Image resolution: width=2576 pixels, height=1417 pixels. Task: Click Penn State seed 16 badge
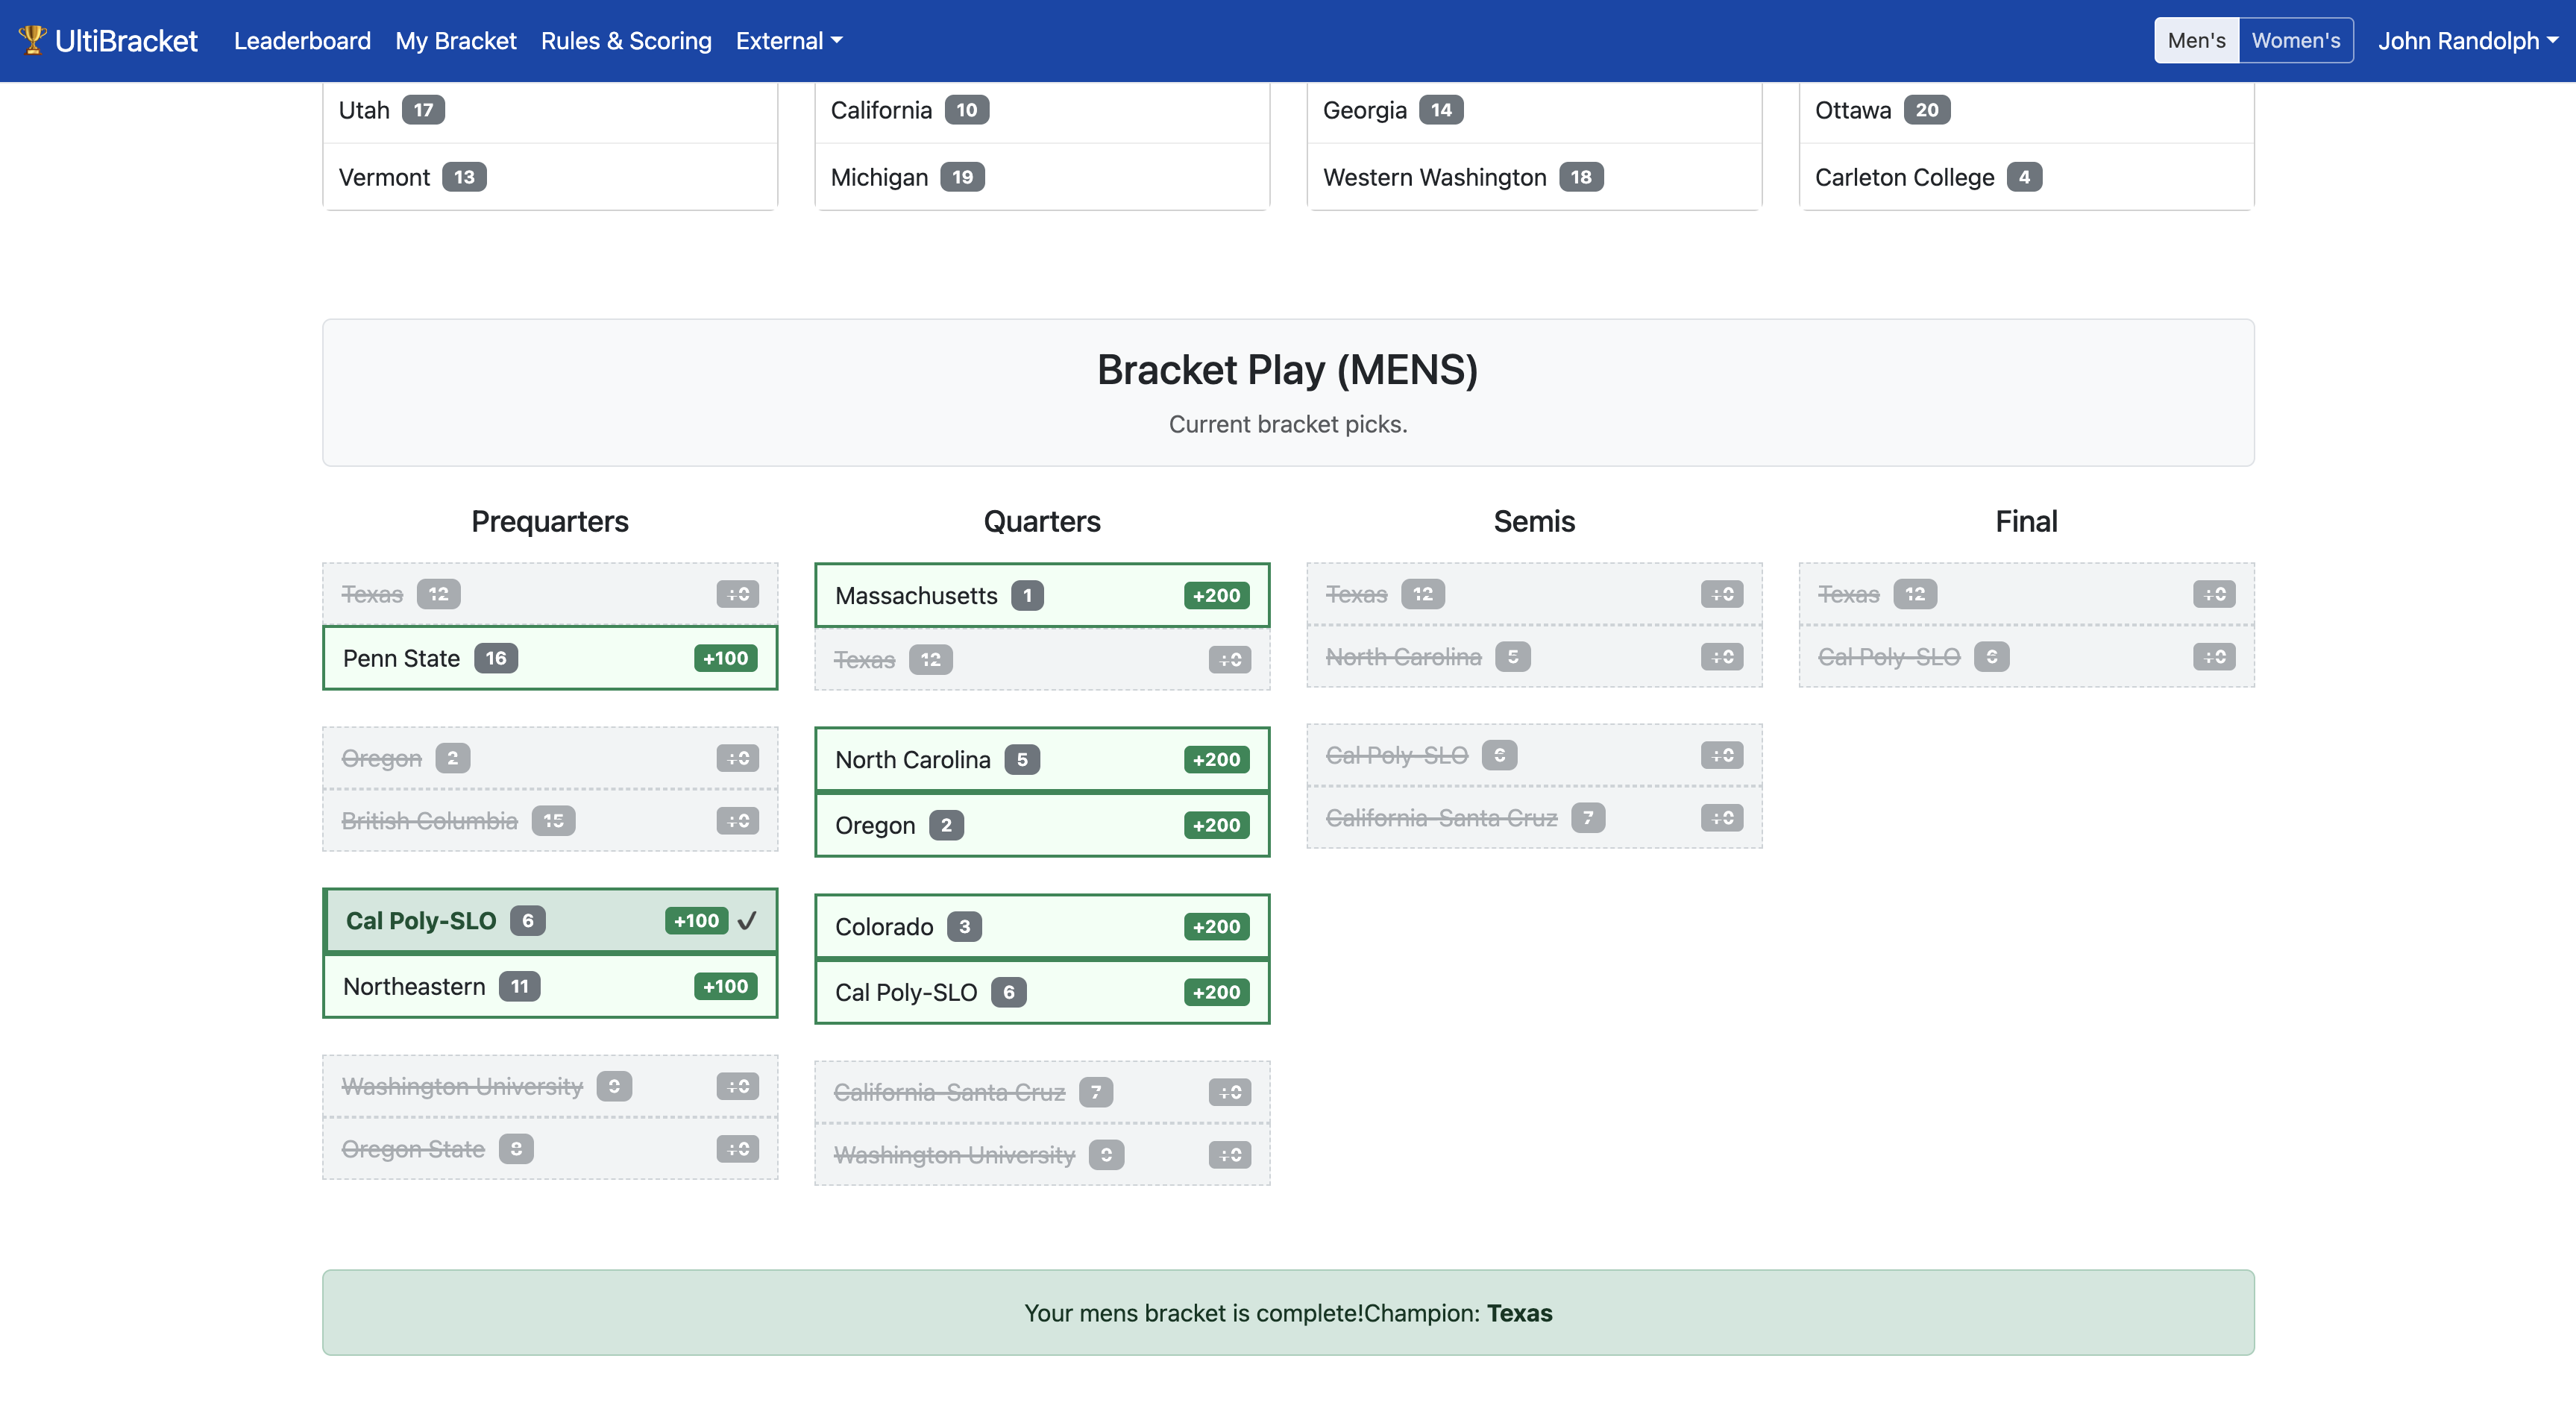click(496, 658)
